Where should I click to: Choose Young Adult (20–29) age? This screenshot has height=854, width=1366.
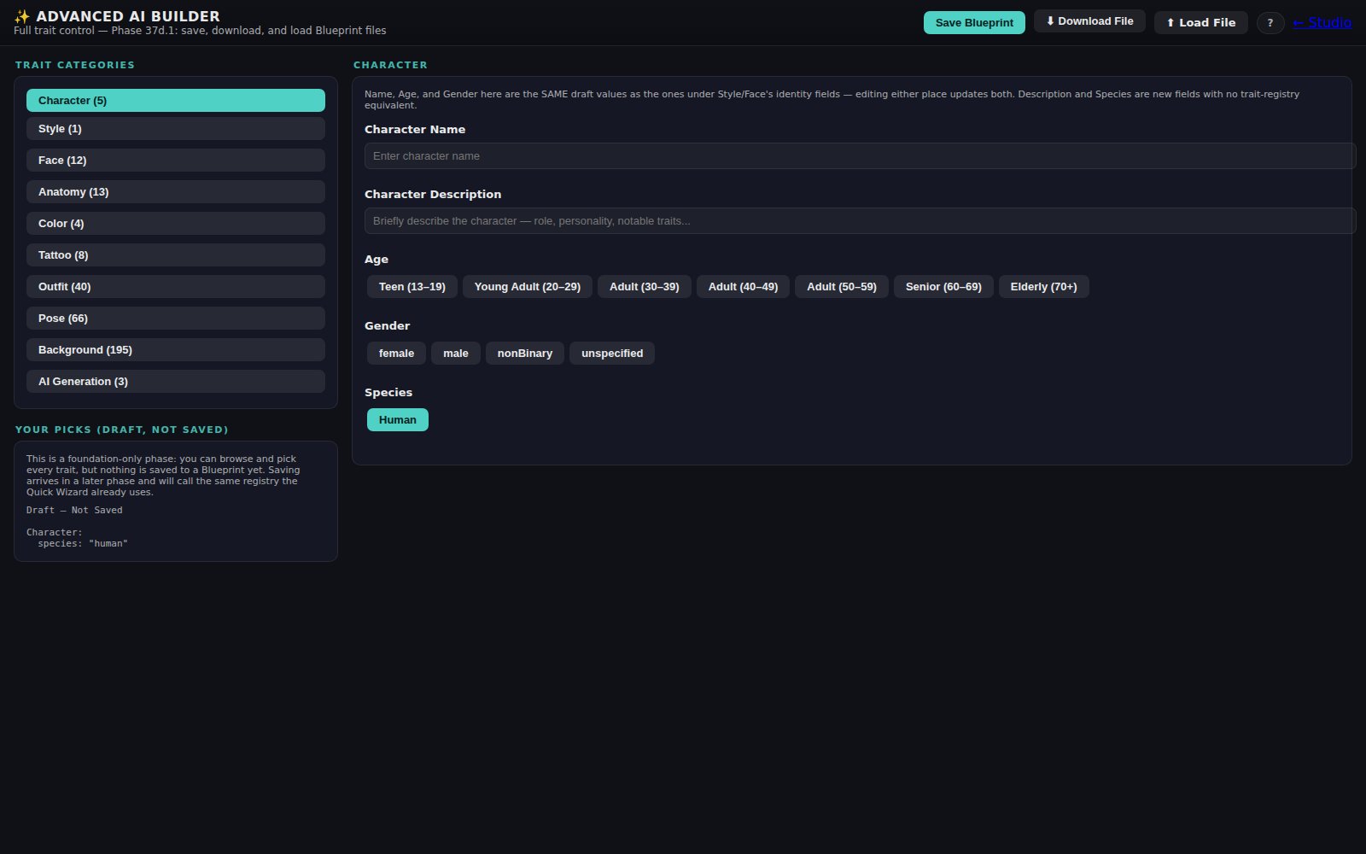(528, 287)
